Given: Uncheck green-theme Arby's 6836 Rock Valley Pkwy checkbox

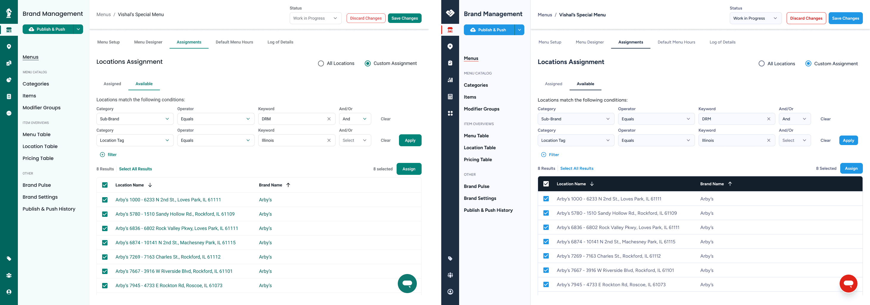Looking at the screenshot, I should (x=105, y=229).
